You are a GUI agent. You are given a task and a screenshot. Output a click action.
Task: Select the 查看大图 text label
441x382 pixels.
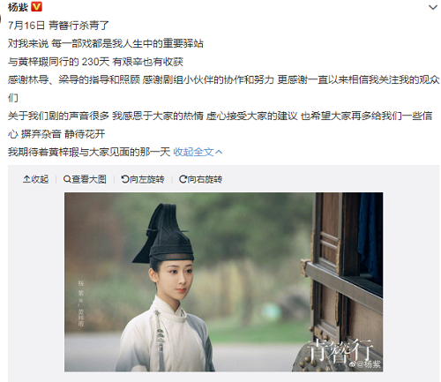(89, 179)
